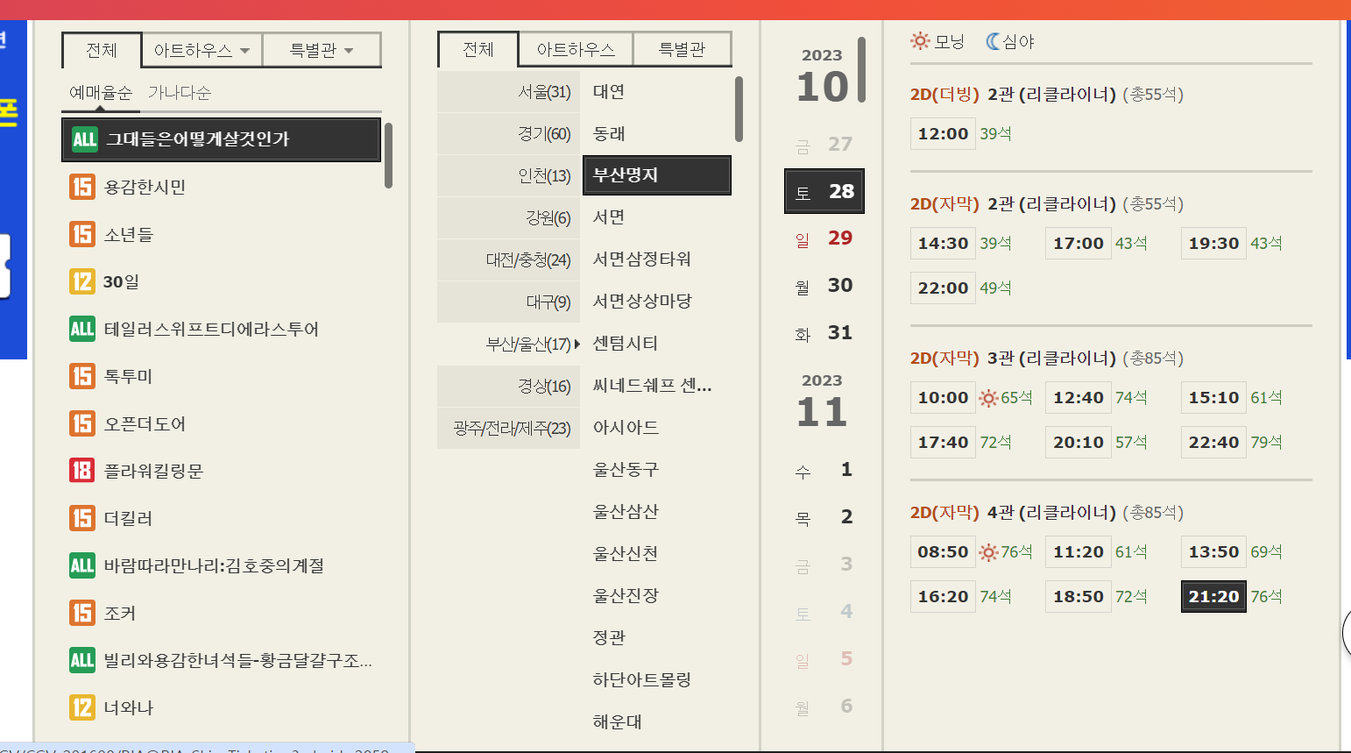Click the 15 rating icon beside 더킬러
This screenshot has height=753, width=1351.
tap(82, 518)
